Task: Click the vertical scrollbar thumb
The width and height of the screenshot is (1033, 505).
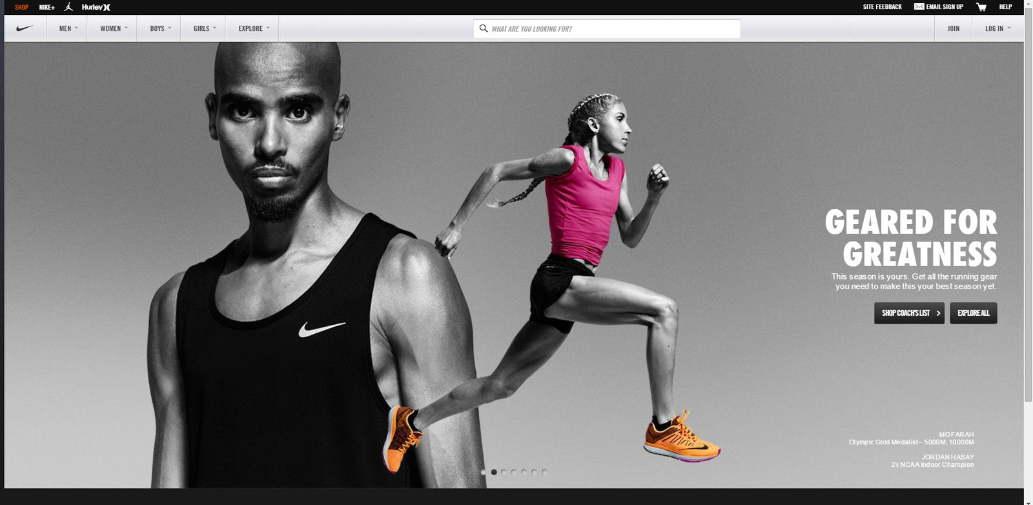Action: (x=1028, y=205)
